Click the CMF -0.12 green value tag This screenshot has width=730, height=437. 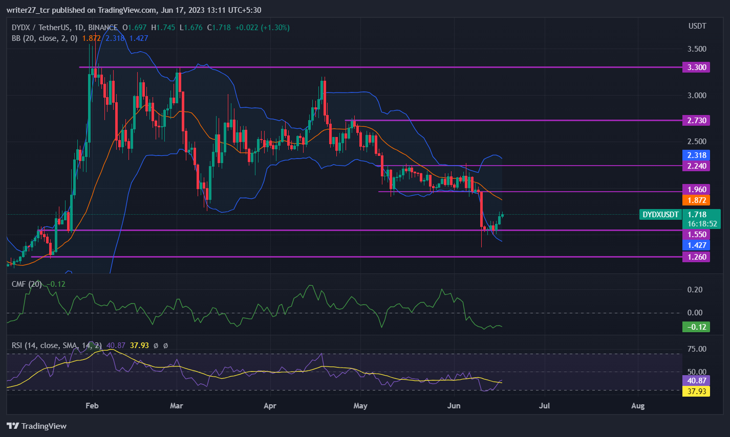[x=696, y=327]
